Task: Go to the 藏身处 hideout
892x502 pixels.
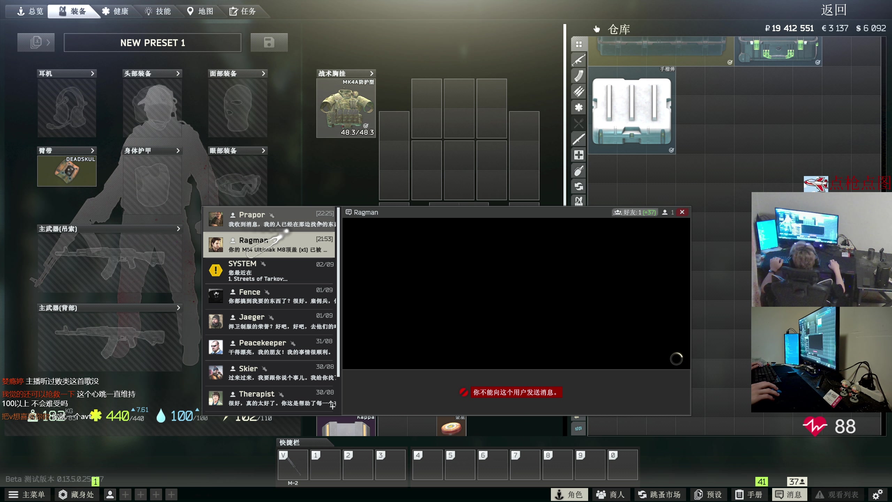Action: point(77,494)
